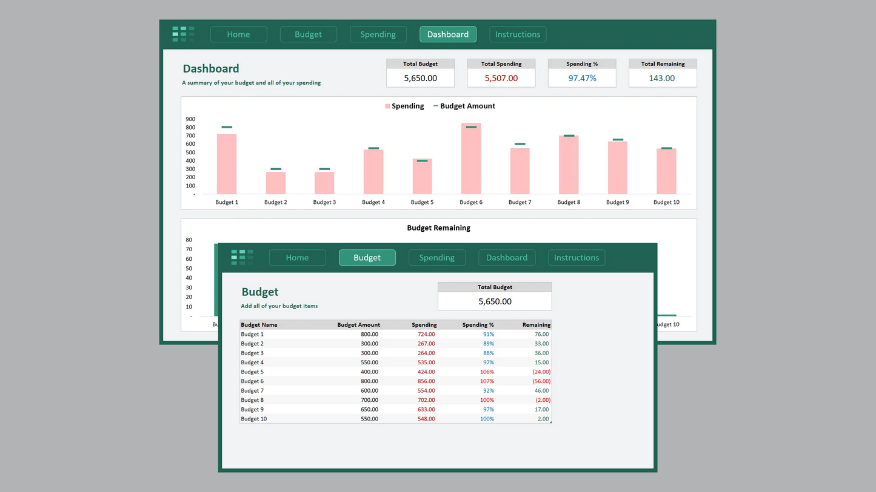Click the Budget Name column header
The width and height of the screenshot is (876, 492).
click(259, 325)
